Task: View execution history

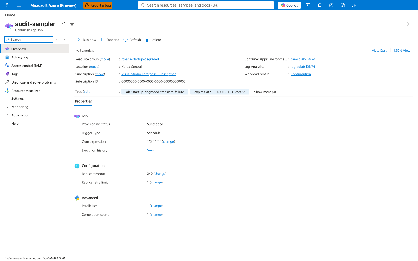Action: point(150,150)
